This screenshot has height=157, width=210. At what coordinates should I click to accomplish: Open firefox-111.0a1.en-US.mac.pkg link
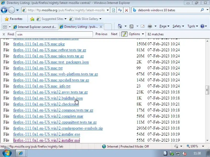point(39,44)
